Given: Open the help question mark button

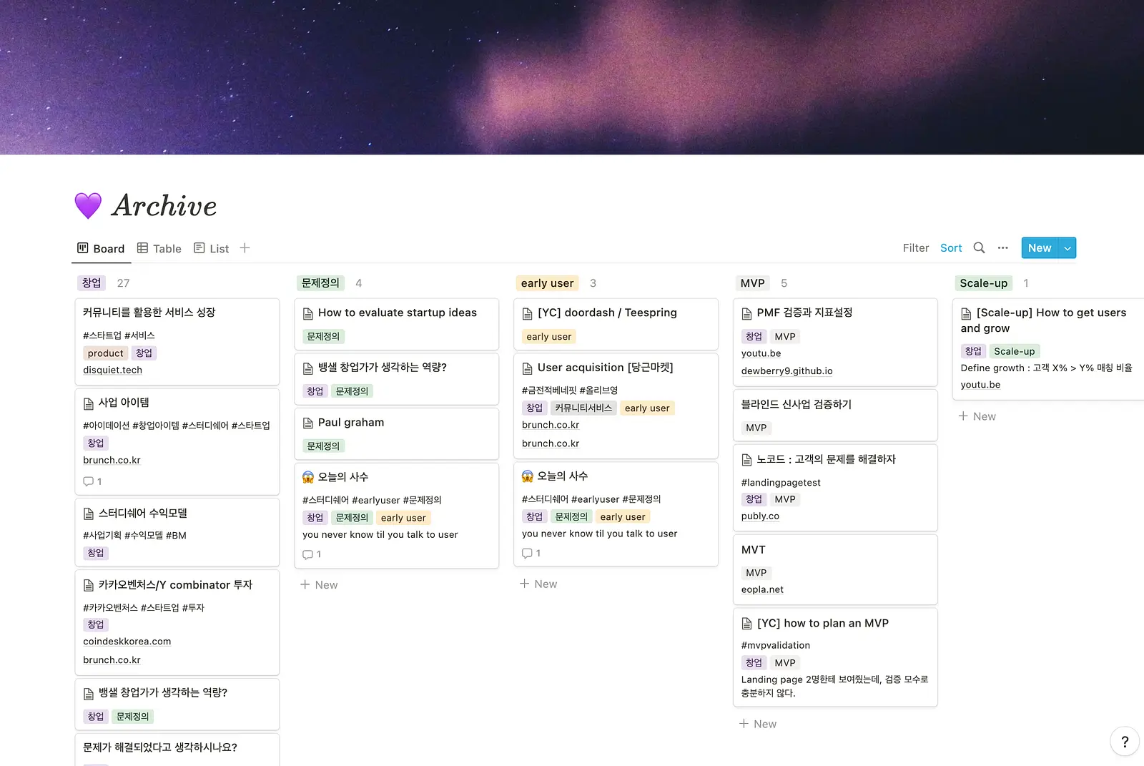Looking at the screenshot, I should 1125,742.
